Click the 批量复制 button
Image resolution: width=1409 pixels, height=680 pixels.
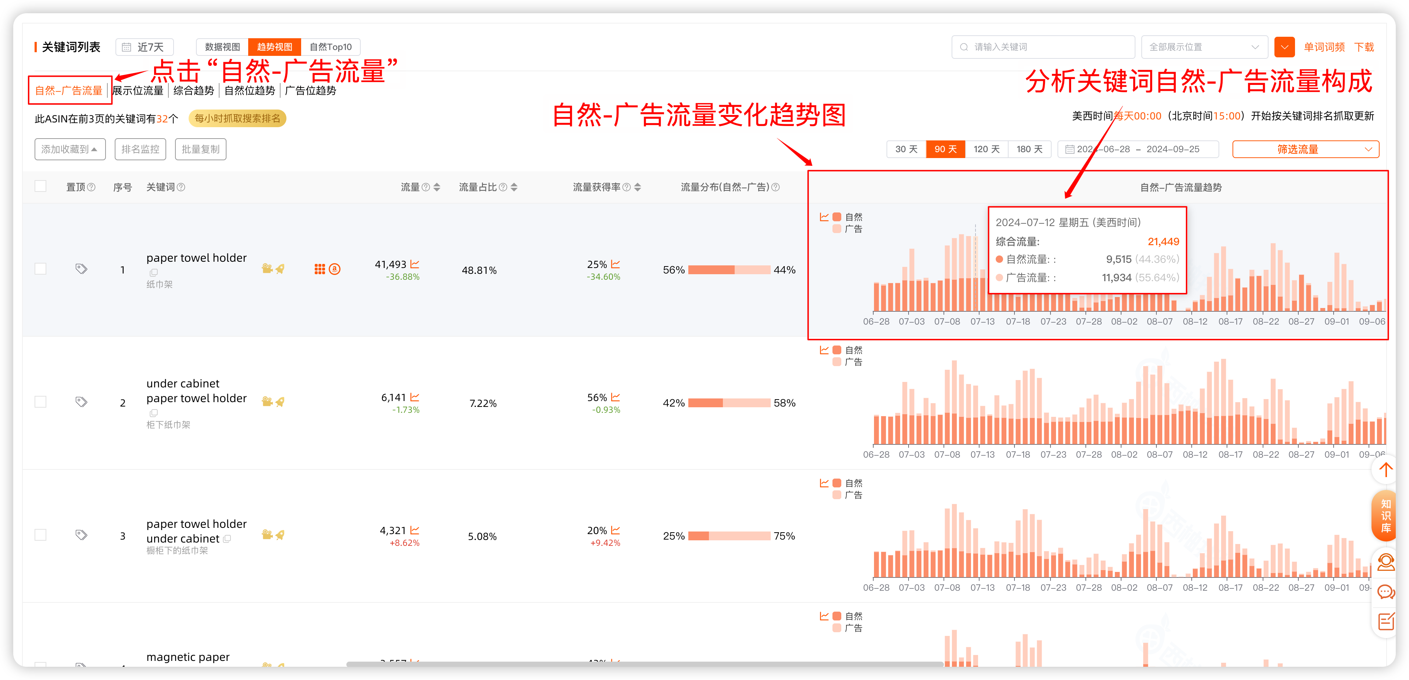pyautogui.click(x=201, y=149)
